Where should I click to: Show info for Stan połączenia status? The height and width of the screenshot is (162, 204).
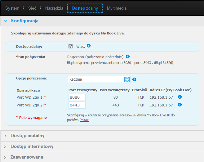(128, 56)
